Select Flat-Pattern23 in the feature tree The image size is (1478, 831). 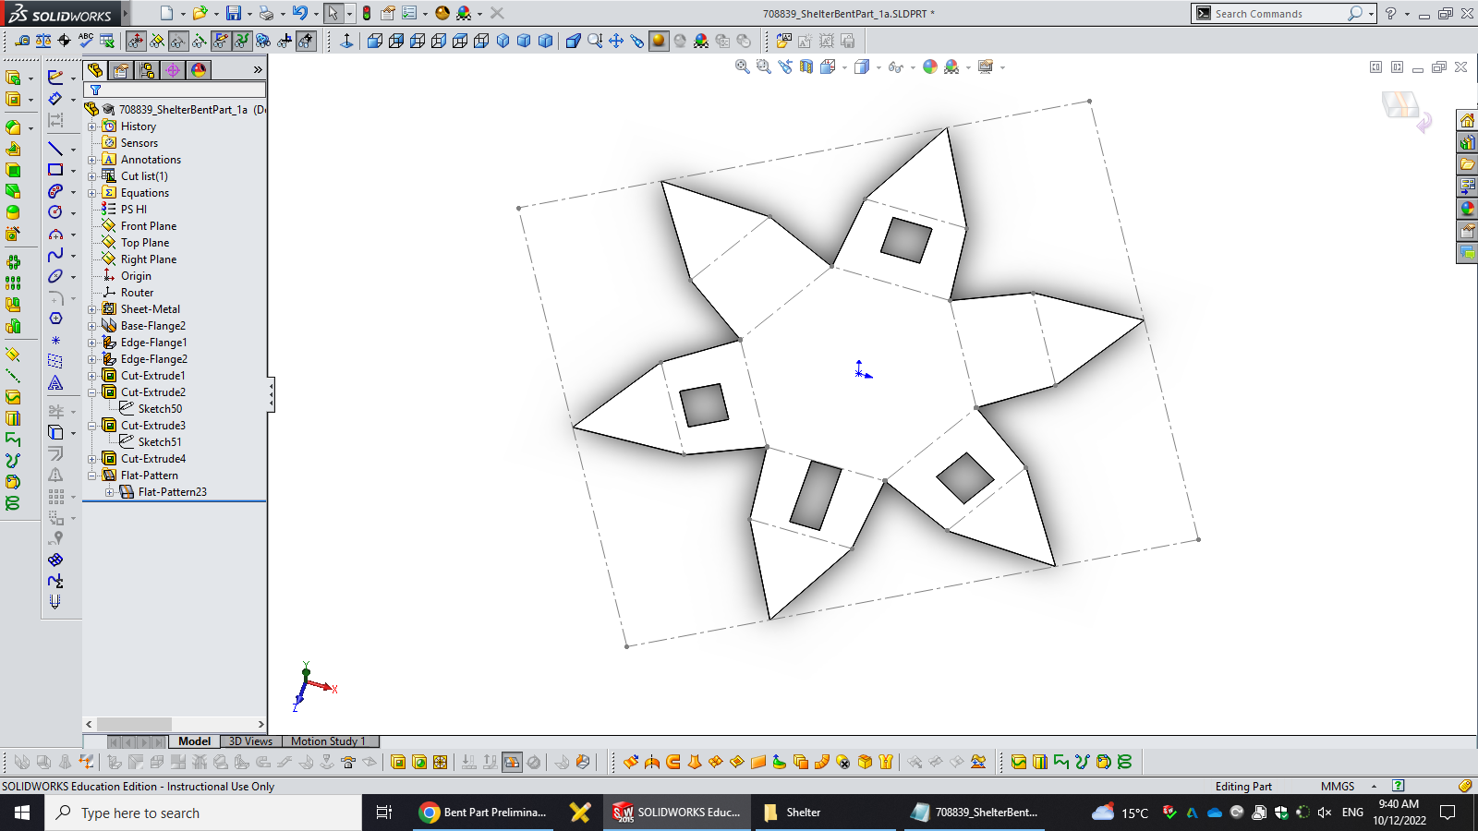172,492
